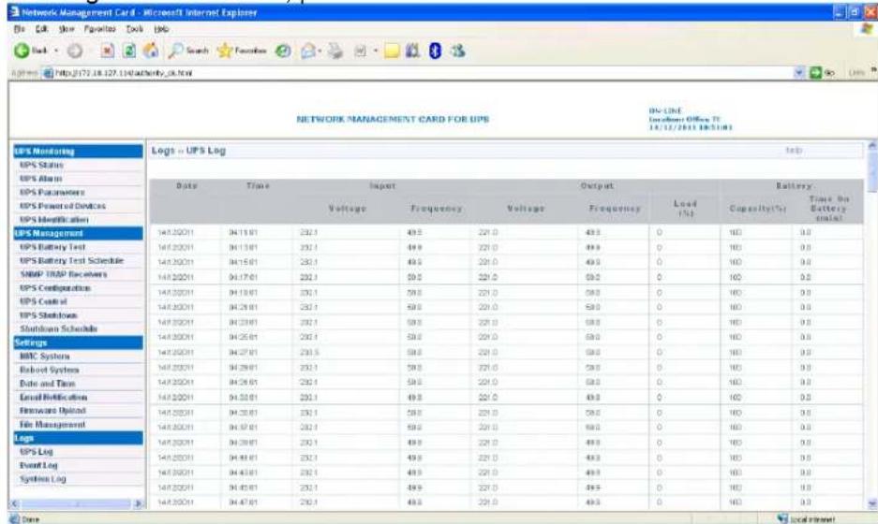This screenshot has height=524, width=878.
Task: Open the UPS Log link in sidebar
Action: [37, 451]
